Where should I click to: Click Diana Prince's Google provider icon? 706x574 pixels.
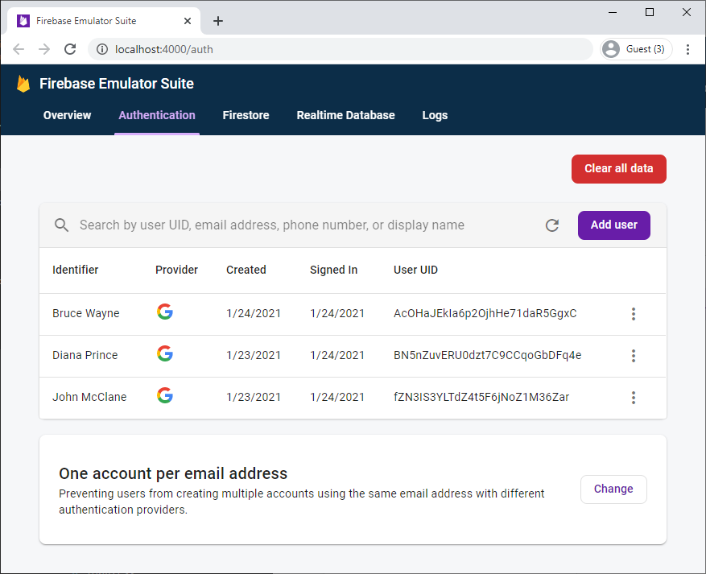tap(165, 353)
